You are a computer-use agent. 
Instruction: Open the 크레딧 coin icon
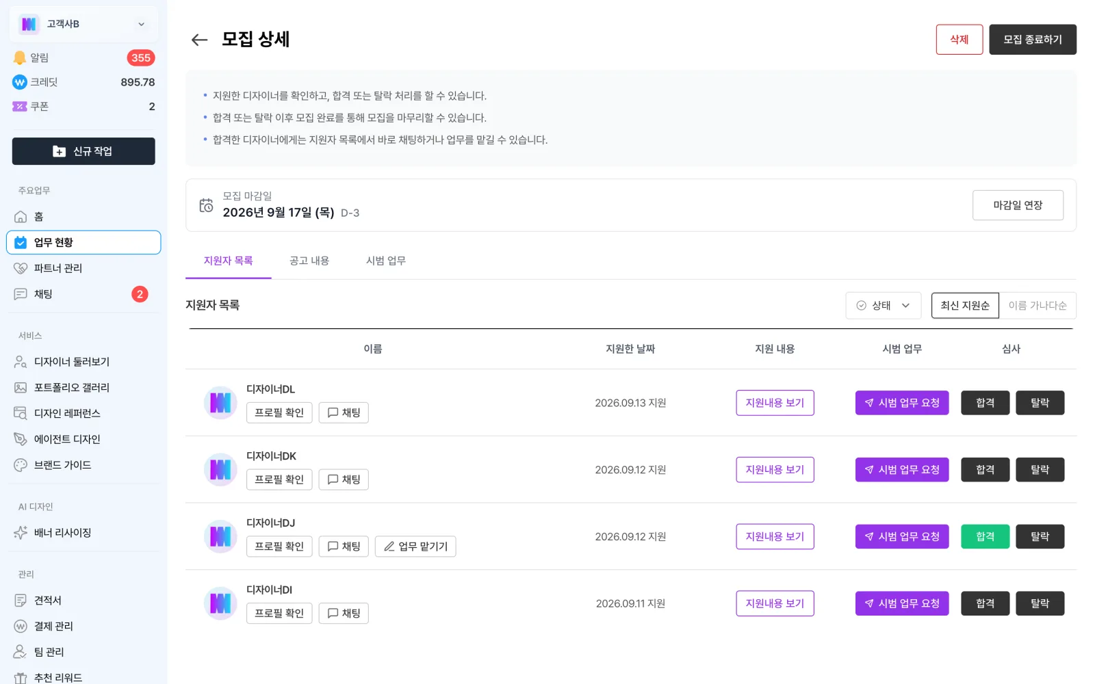point(20,82)
